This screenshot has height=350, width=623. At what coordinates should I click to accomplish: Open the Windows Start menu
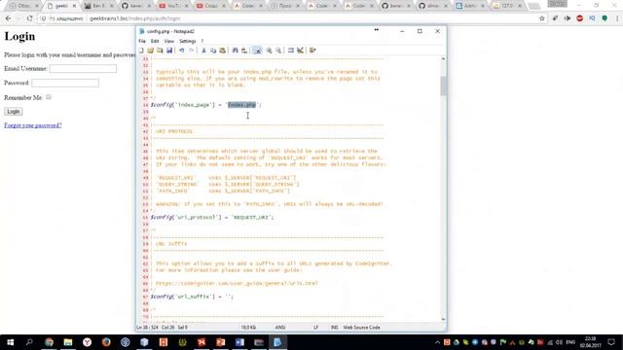coord(11,342)
